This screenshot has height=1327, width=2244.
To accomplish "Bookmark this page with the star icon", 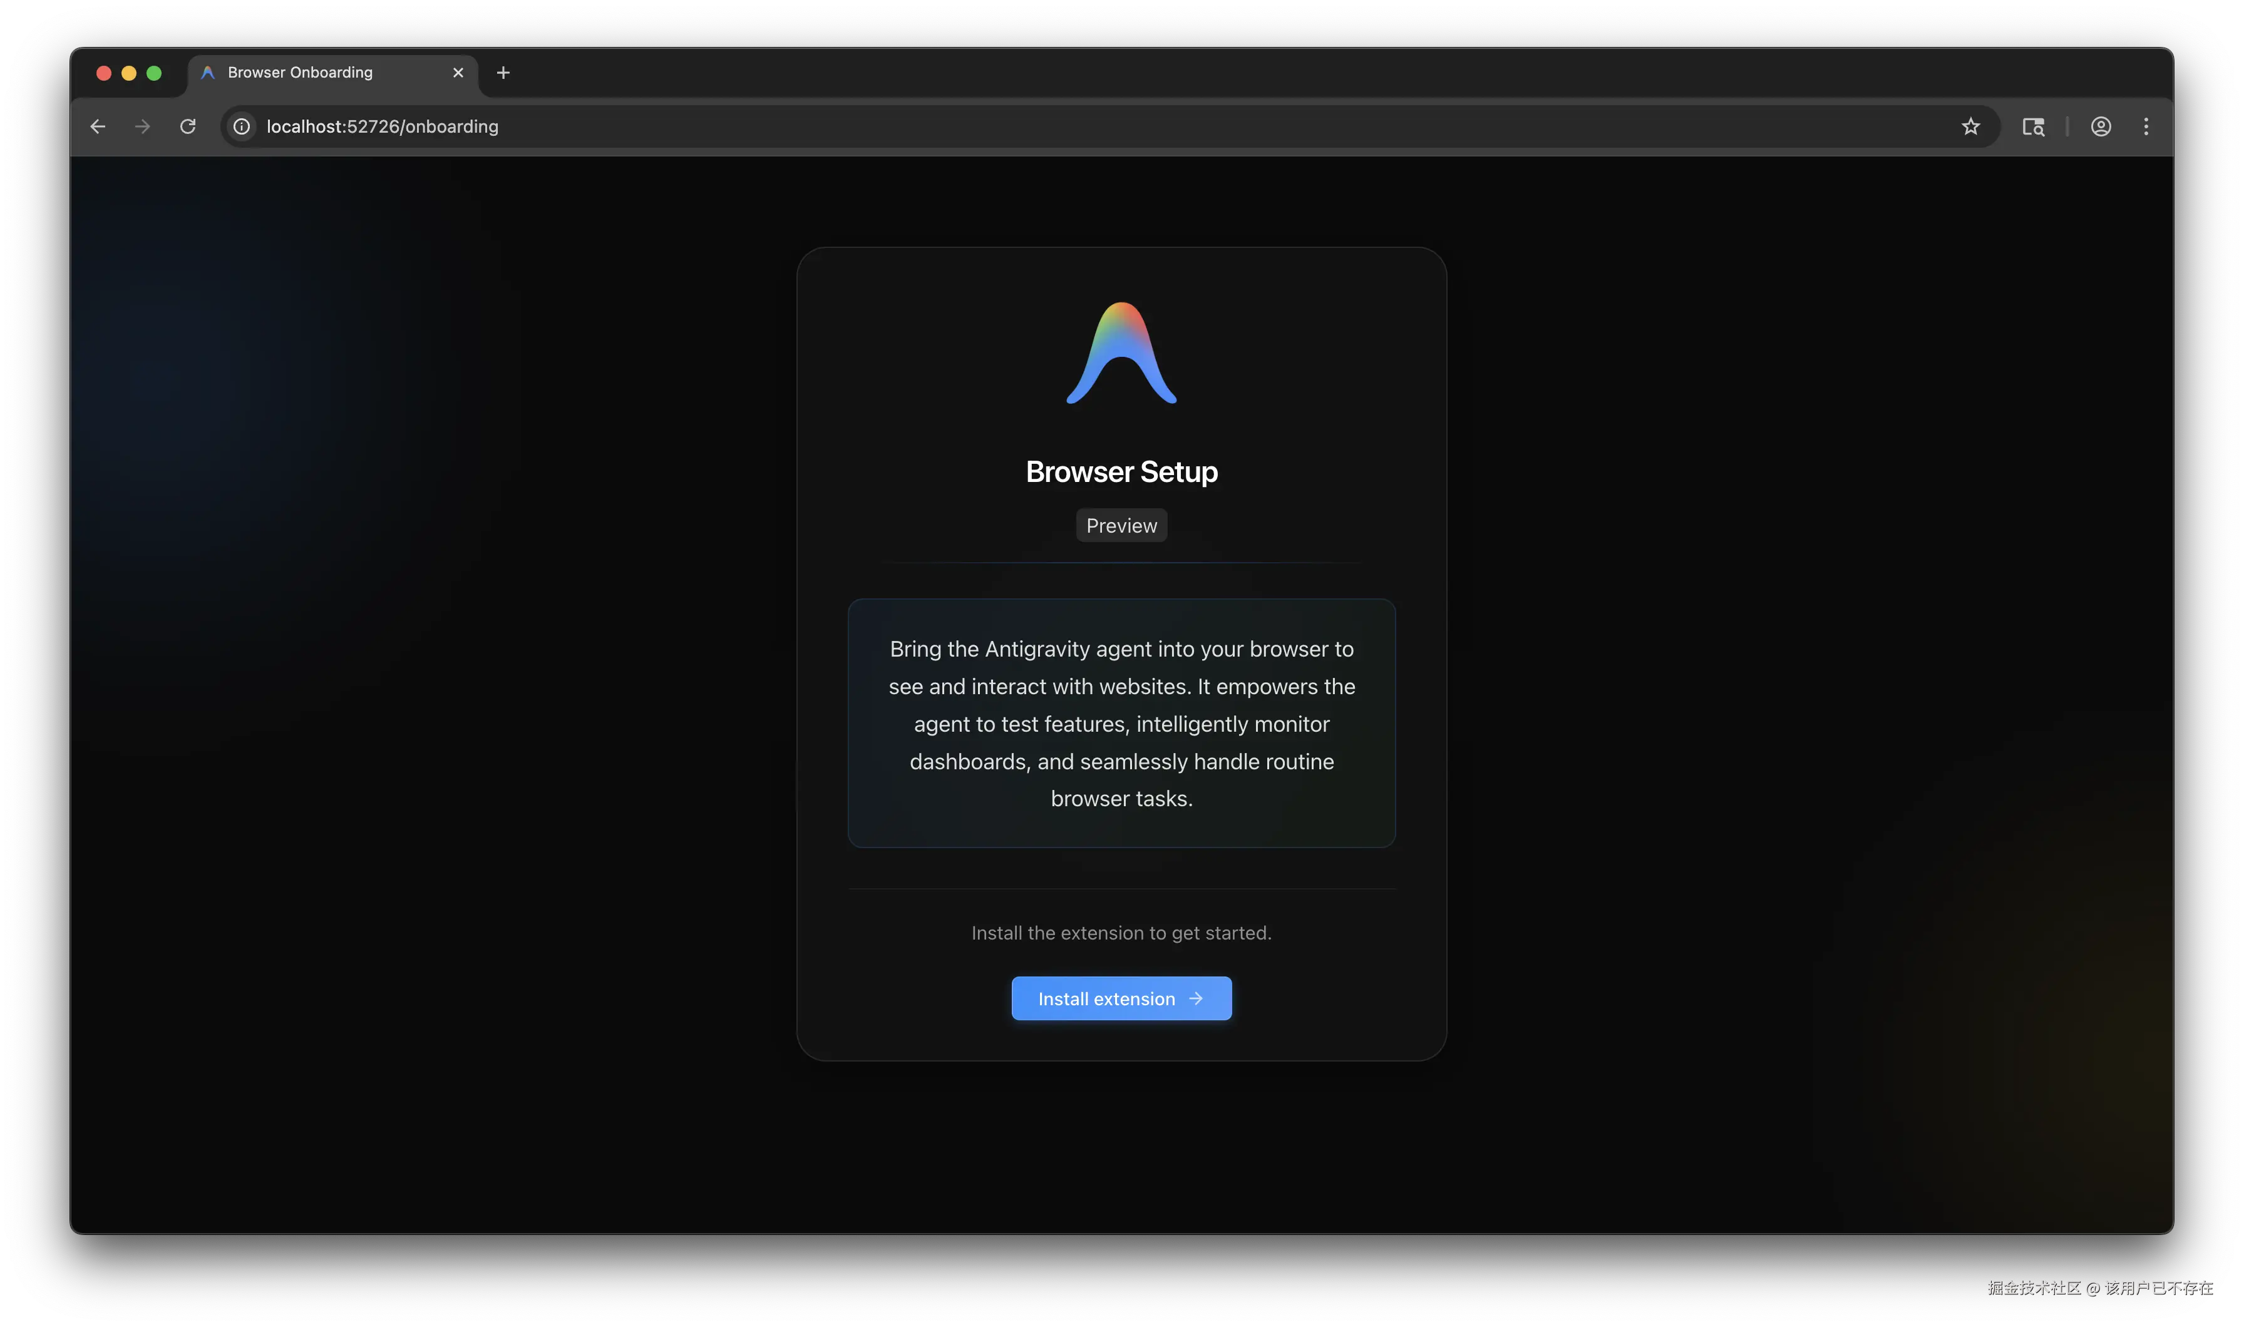I will [x=1970, y=126].
